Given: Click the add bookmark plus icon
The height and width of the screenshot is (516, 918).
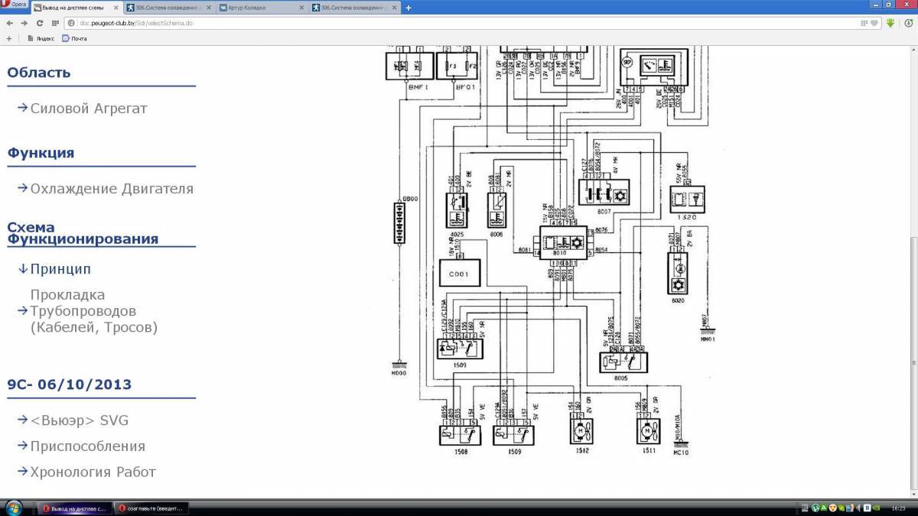Looking at the screenshot, I should click(x=9, y=38).
